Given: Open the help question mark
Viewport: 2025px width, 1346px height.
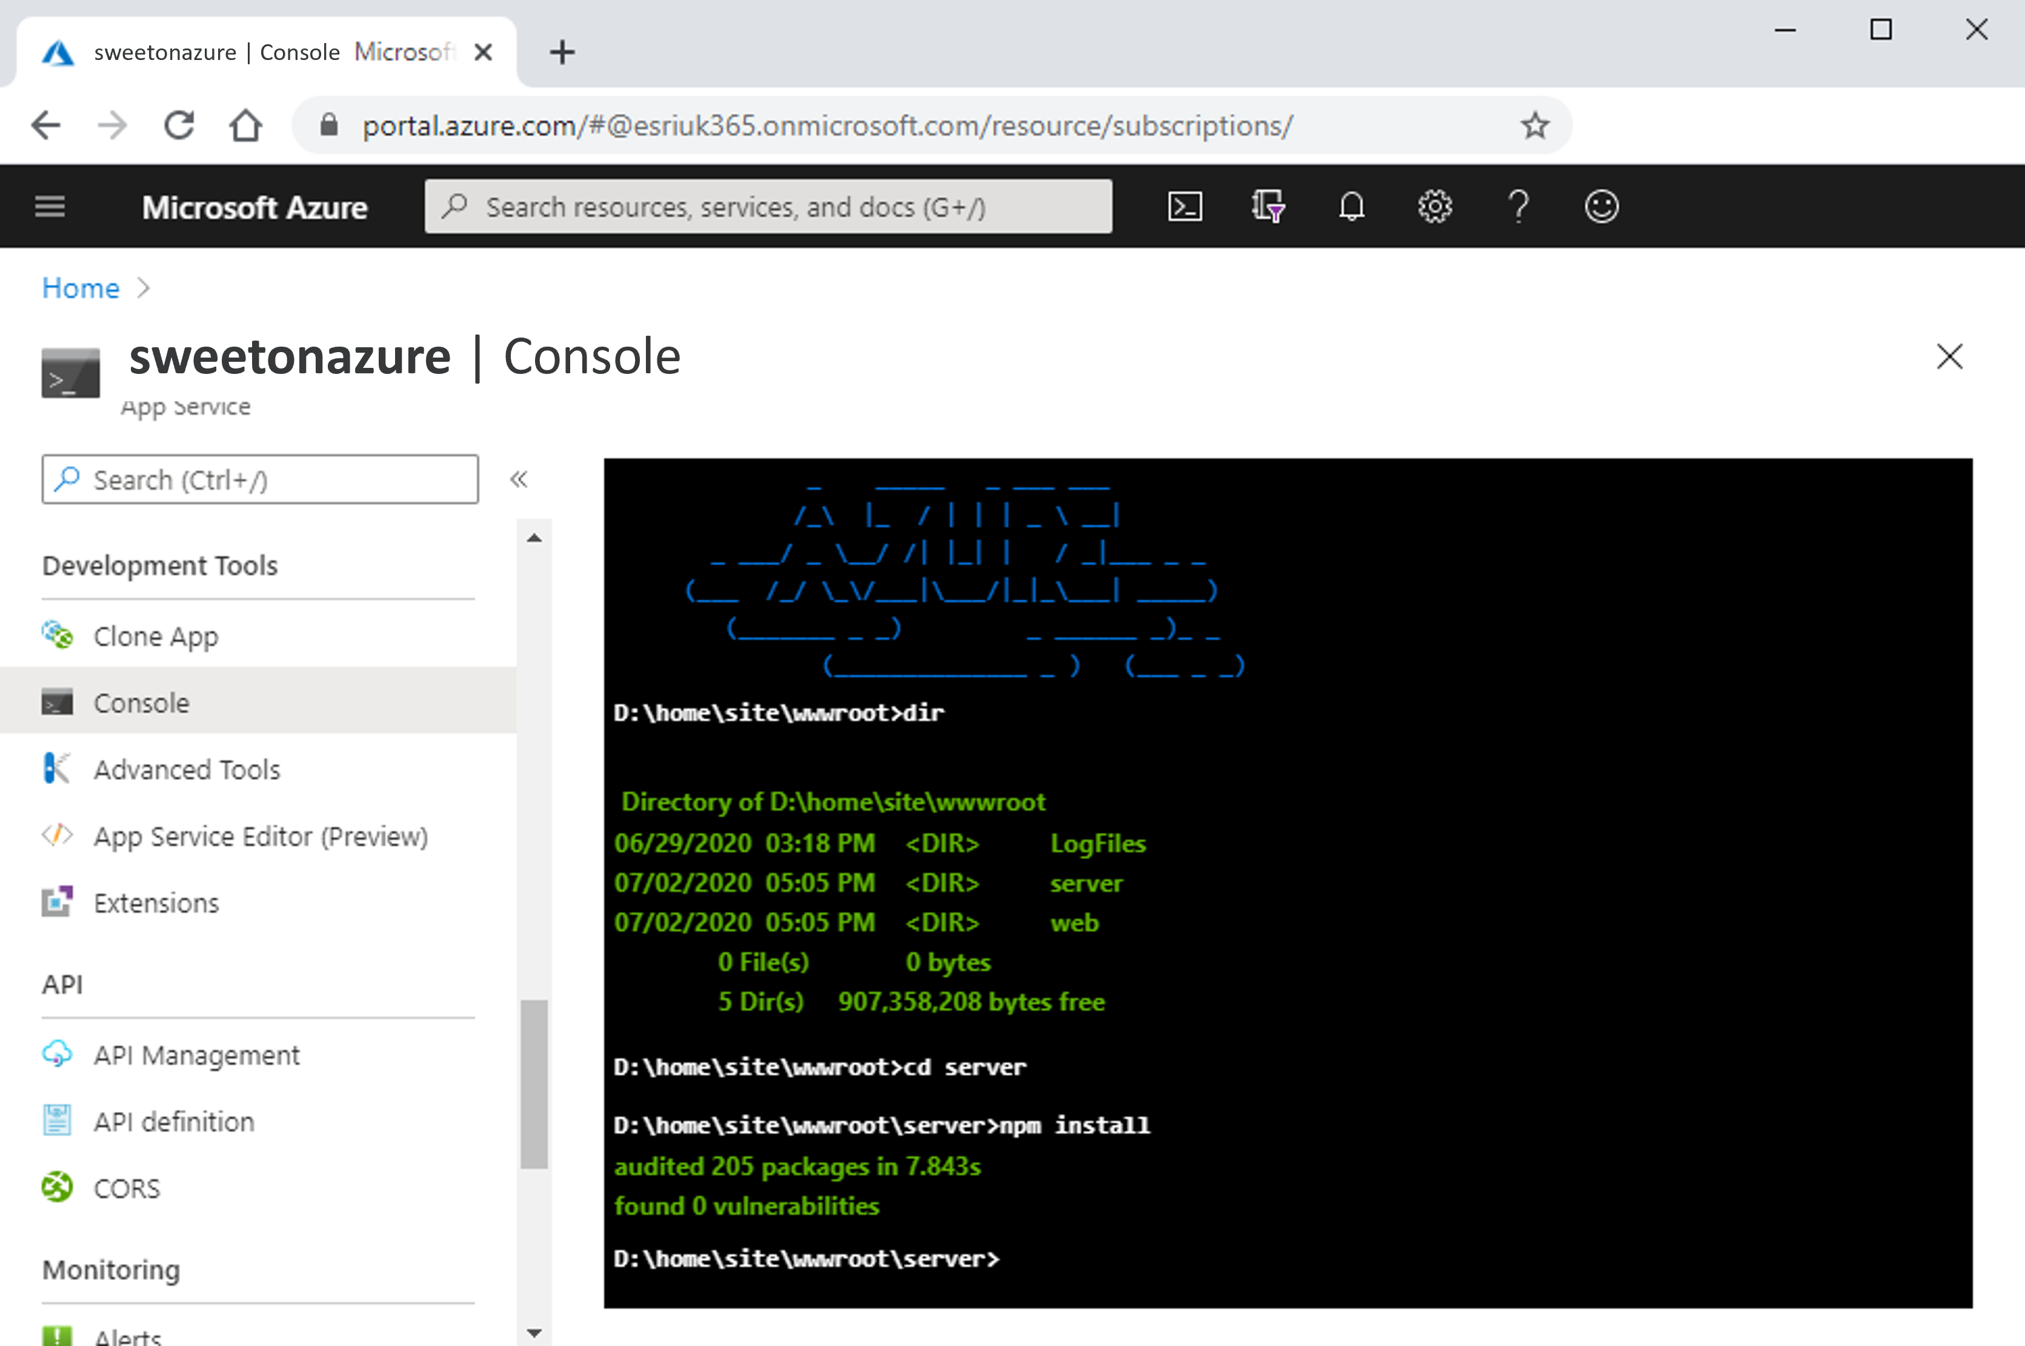Looking at the screenshot, I should coord(1518,207).
